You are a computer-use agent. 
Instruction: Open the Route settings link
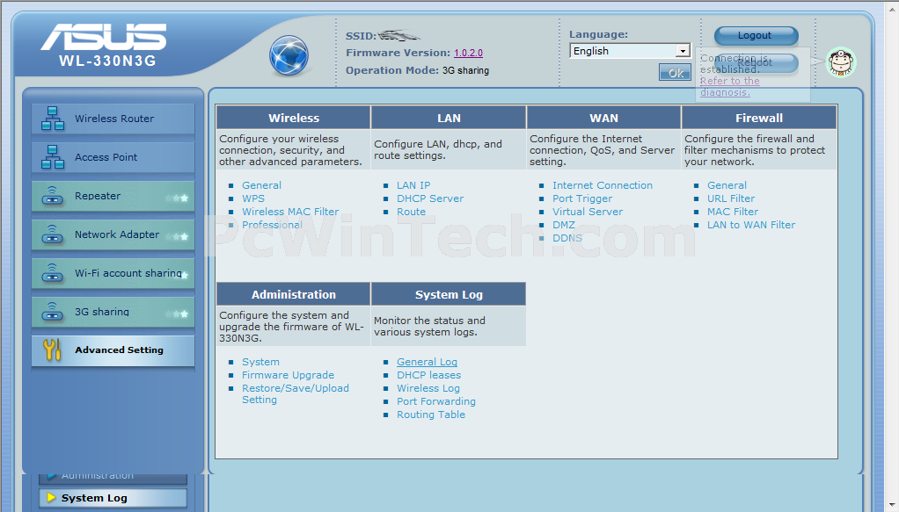pyautogui.click(x=411, y=212)
